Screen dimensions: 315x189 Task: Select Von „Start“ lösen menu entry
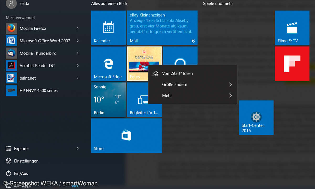pos(193,73)
